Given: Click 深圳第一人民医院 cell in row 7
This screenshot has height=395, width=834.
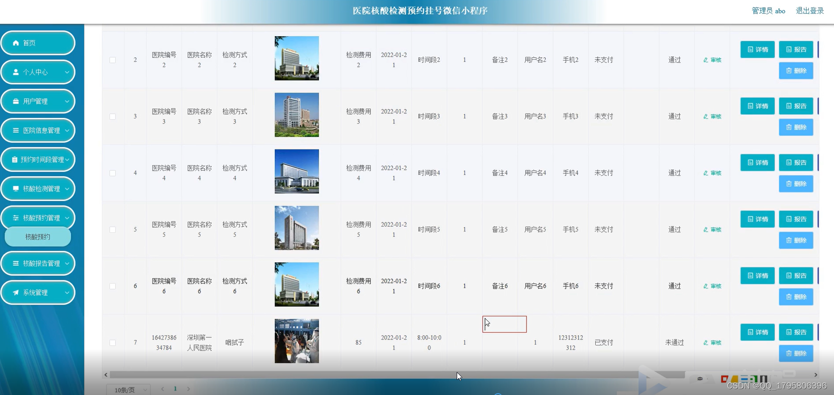Looking at the screenshot, I should tap(199, 343).
